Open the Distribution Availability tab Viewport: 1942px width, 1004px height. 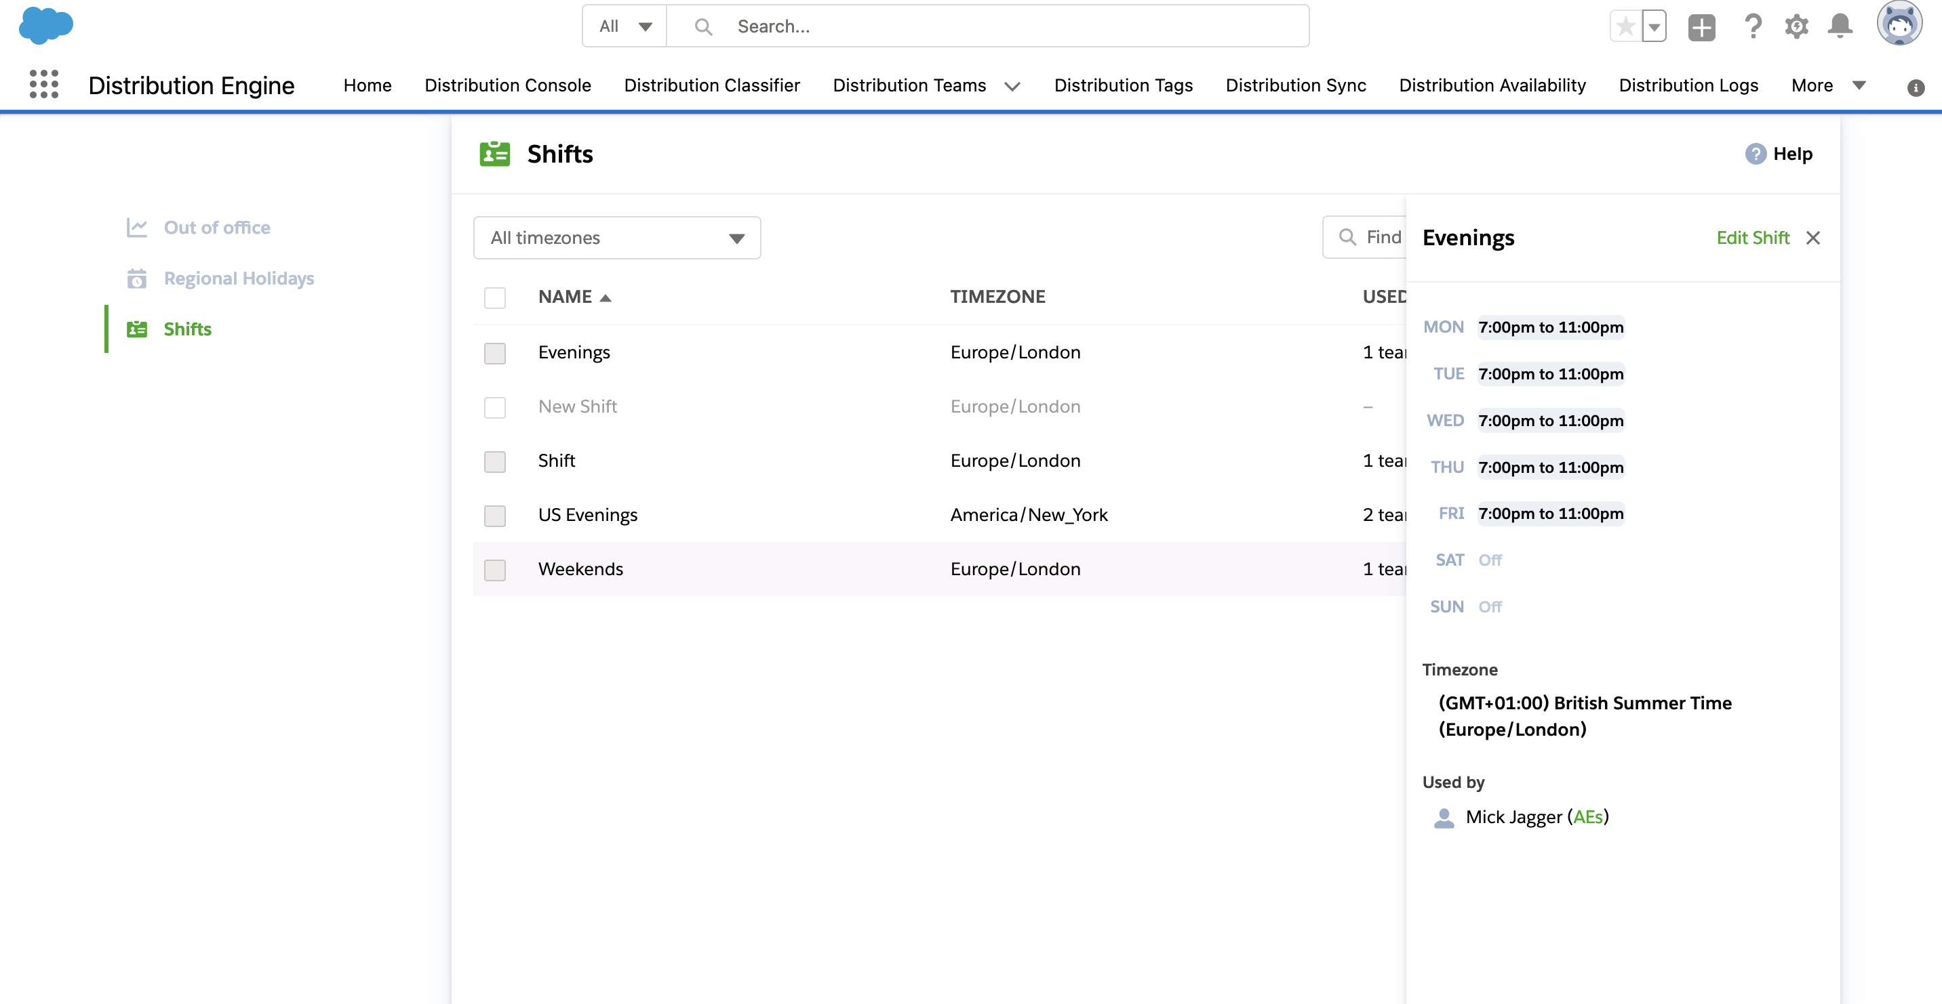point(1492,85)
